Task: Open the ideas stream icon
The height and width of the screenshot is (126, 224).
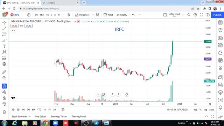Action: tap(220, 92)
